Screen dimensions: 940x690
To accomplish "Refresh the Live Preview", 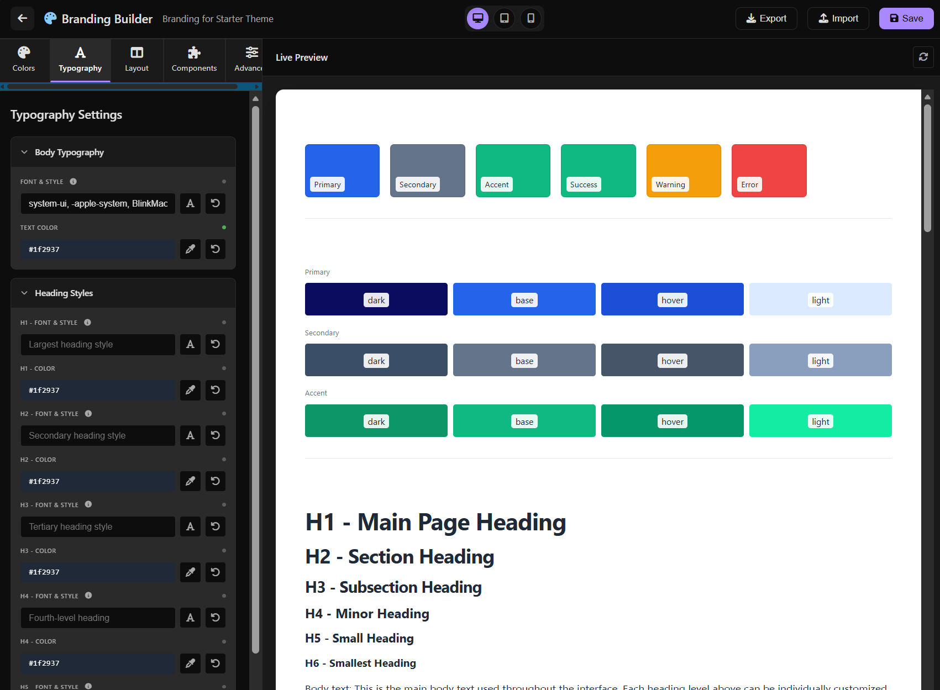I will [923, 57].
